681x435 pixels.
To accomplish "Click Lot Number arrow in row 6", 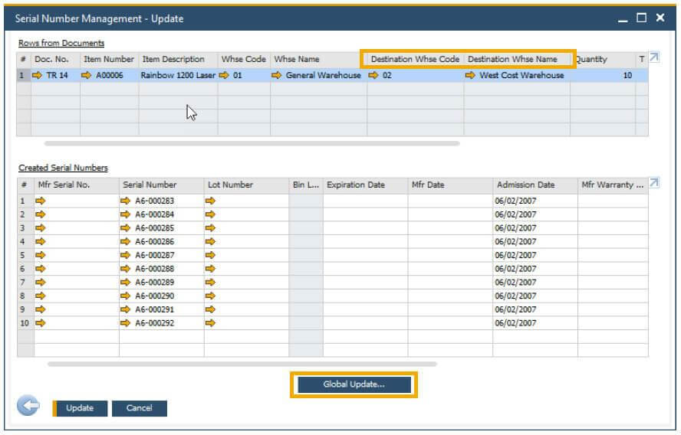I will [210, 269].
